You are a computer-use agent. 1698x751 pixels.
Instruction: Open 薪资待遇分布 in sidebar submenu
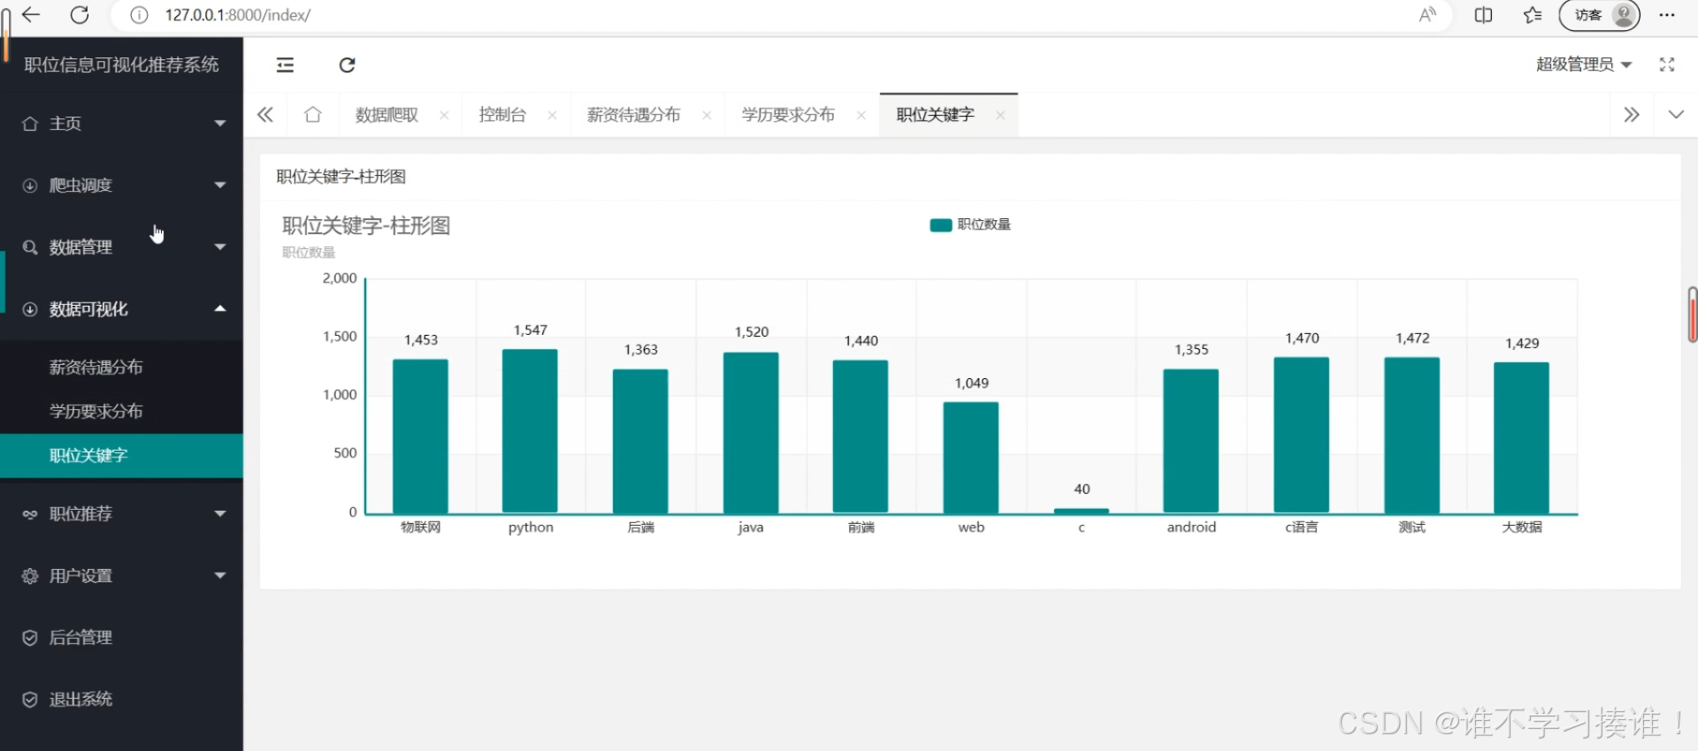pyautogui.click(x=122, y=368)
